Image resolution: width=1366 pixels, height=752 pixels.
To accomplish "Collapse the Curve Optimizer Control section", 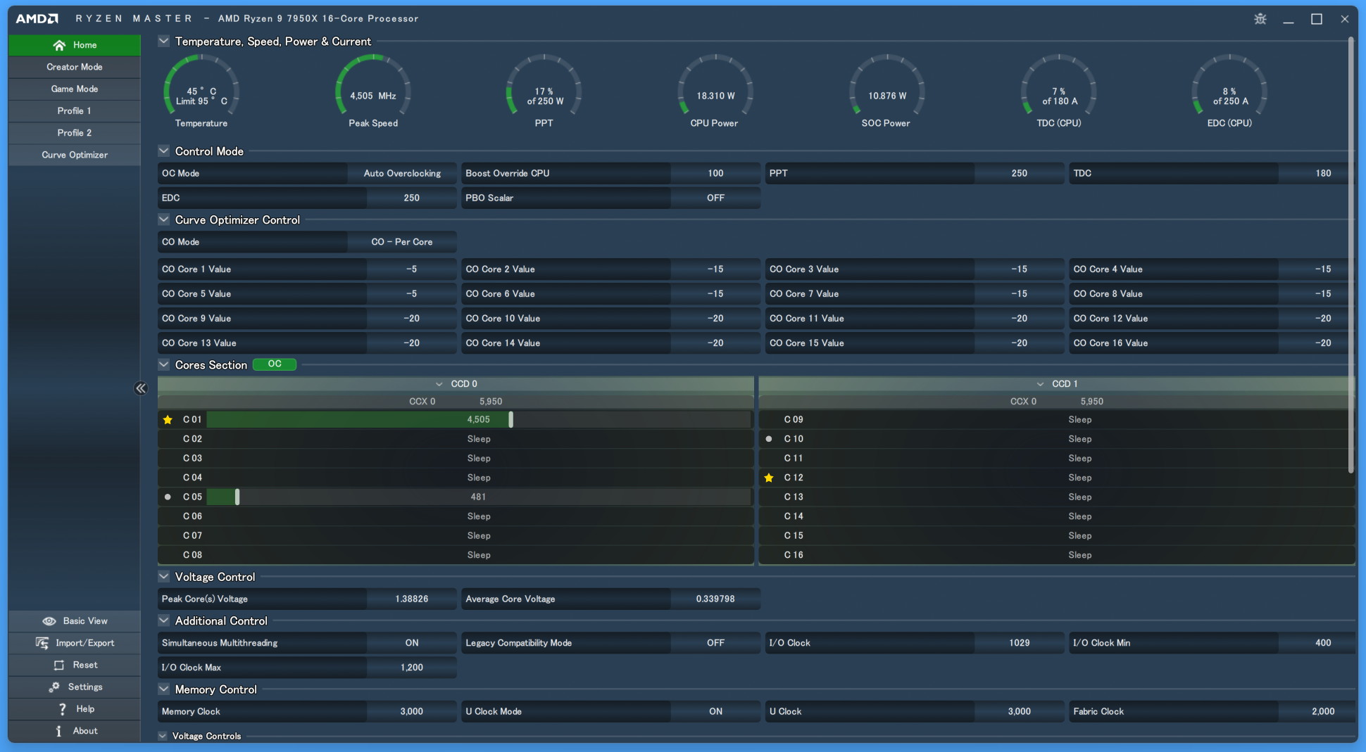I will (163, 220).
